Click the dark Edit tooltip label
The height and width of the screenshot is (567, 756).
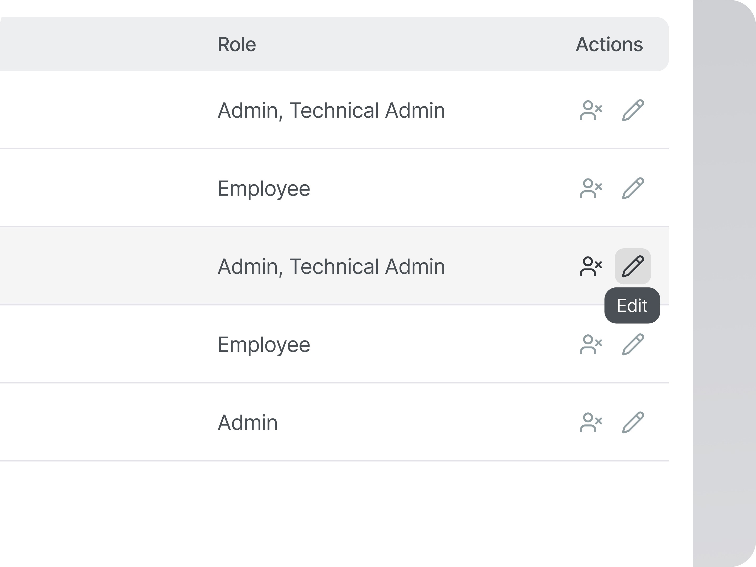(632, 306)
